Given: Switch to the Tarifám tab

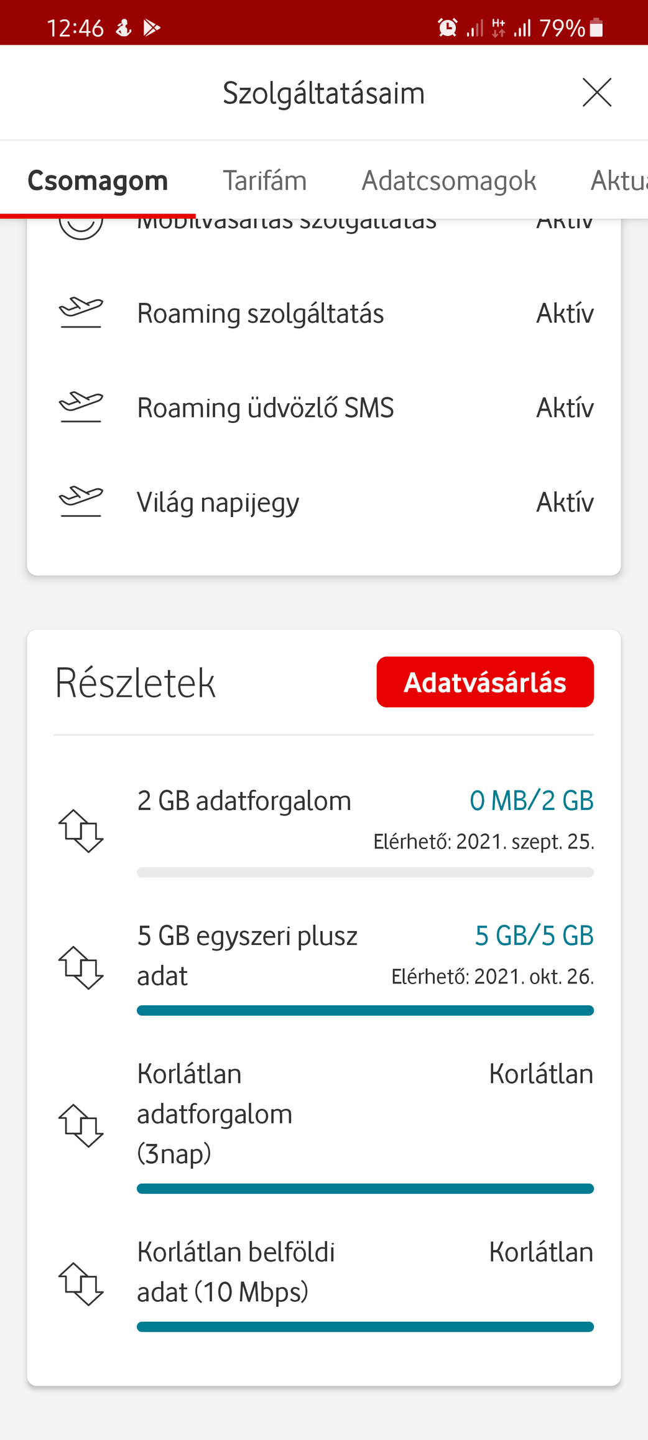Looking at the screenshot, I should pos(265,180).
